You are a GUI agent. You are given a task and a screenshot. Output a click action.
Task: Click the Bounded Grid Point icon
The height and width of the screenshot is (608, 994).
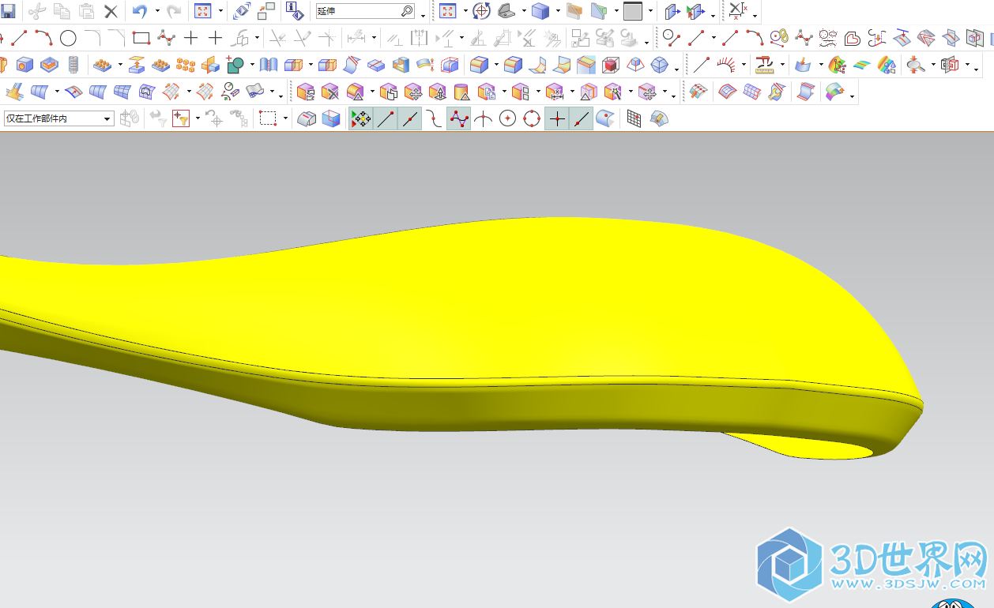point(634,118)
